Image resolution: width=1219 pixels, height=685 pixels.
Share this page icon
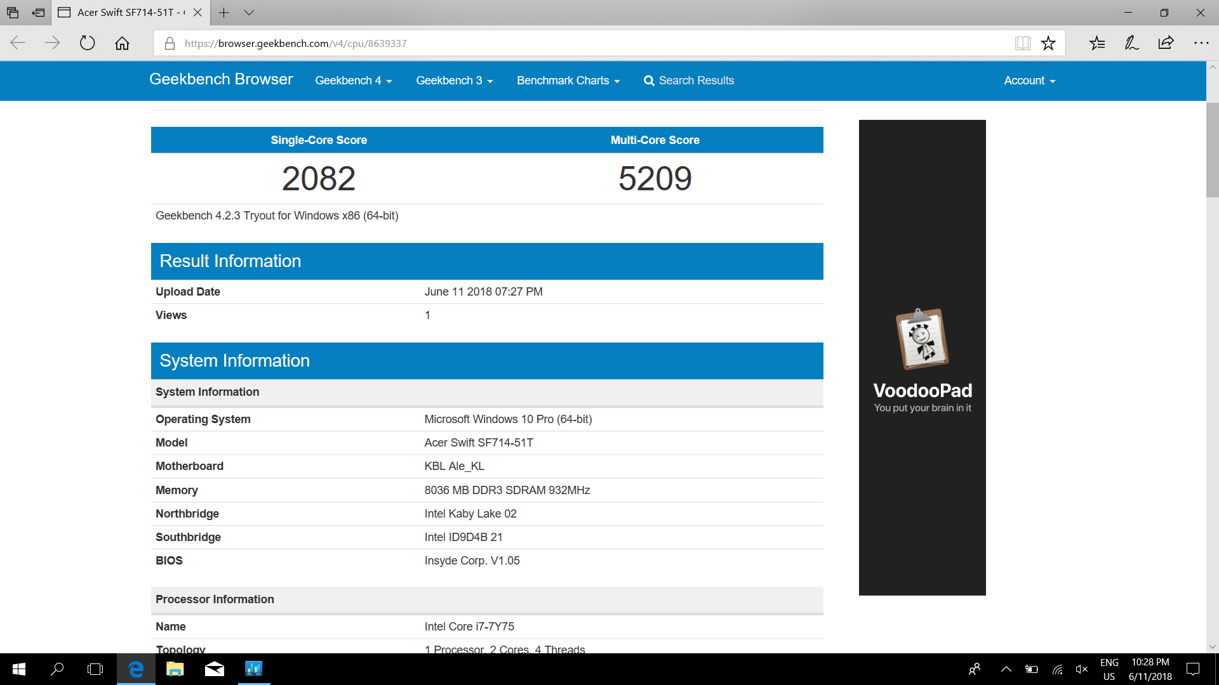tap(1166, 43)
